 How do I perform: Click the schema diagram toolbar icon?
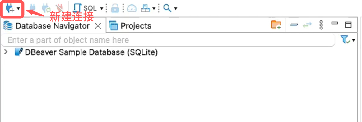coord(146,9)
